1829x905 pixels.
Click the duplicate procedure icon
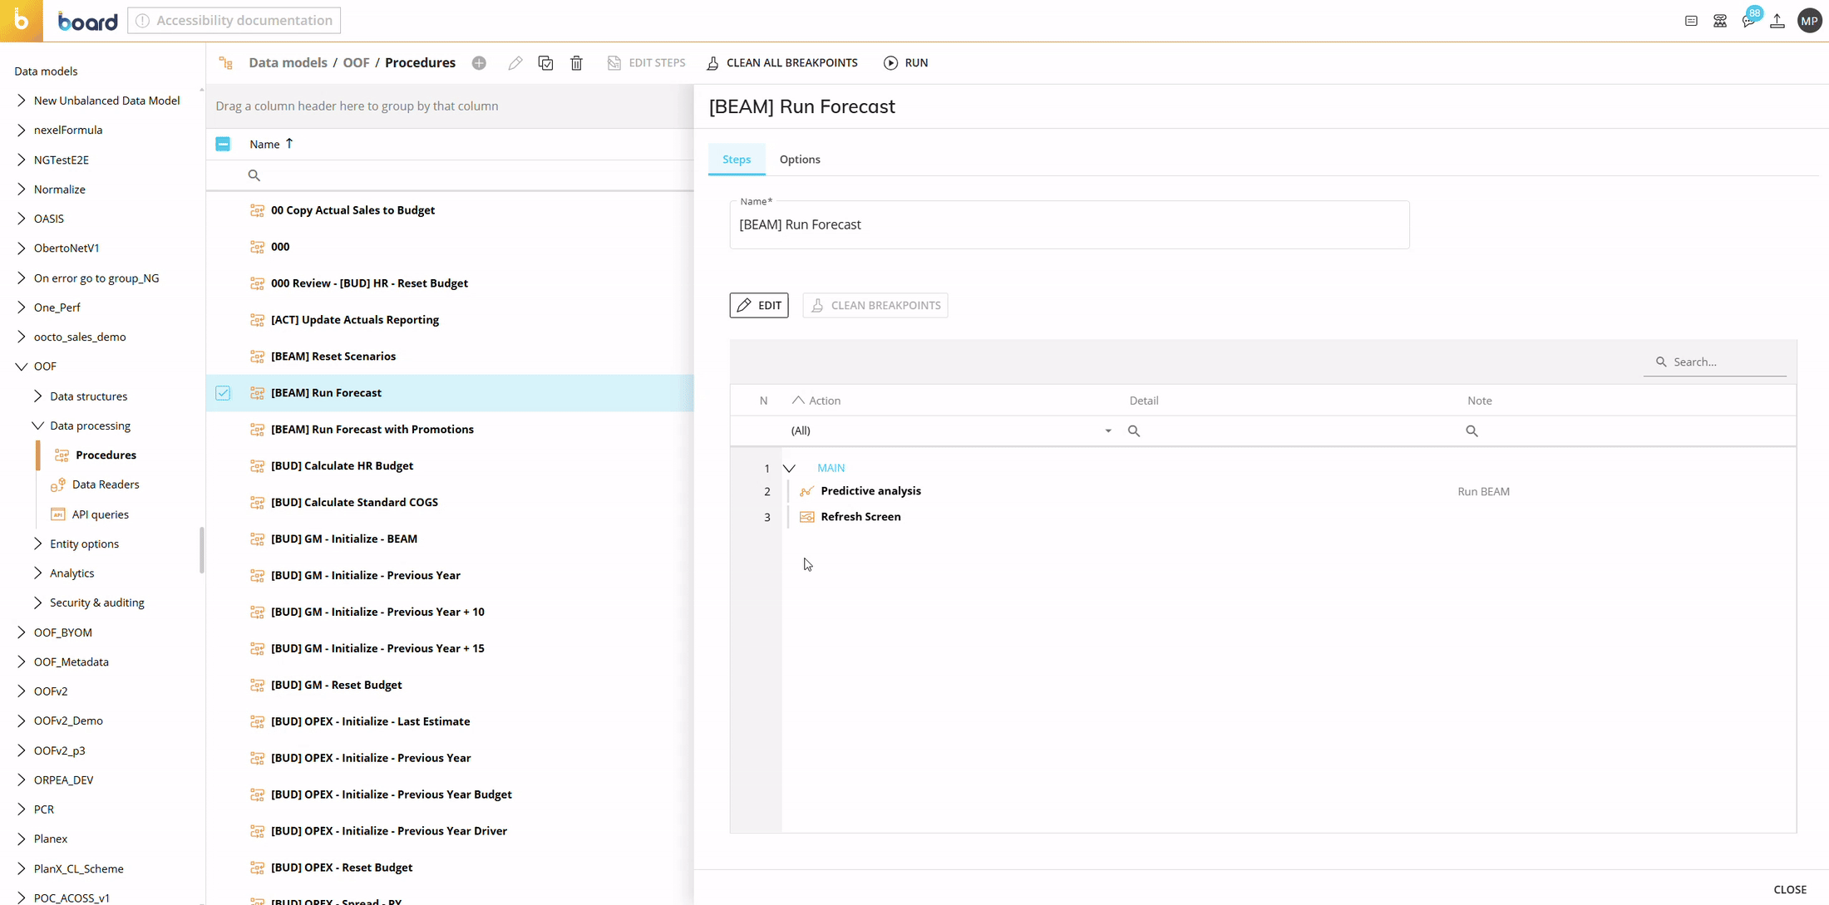coord(545,63)
